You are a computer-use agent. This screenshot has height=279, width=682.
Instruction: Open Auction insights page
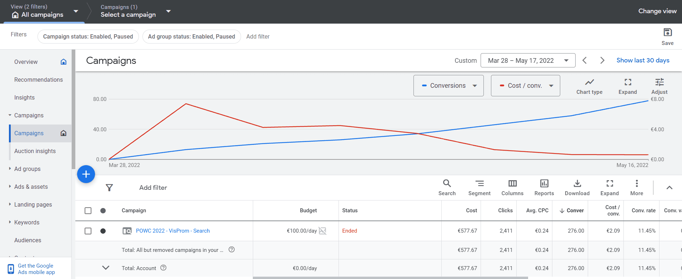click(x=35, y=151)
